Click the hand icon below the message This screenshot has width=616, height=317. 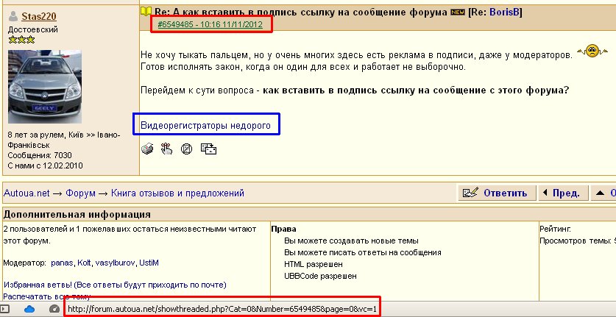click(166, 149)
